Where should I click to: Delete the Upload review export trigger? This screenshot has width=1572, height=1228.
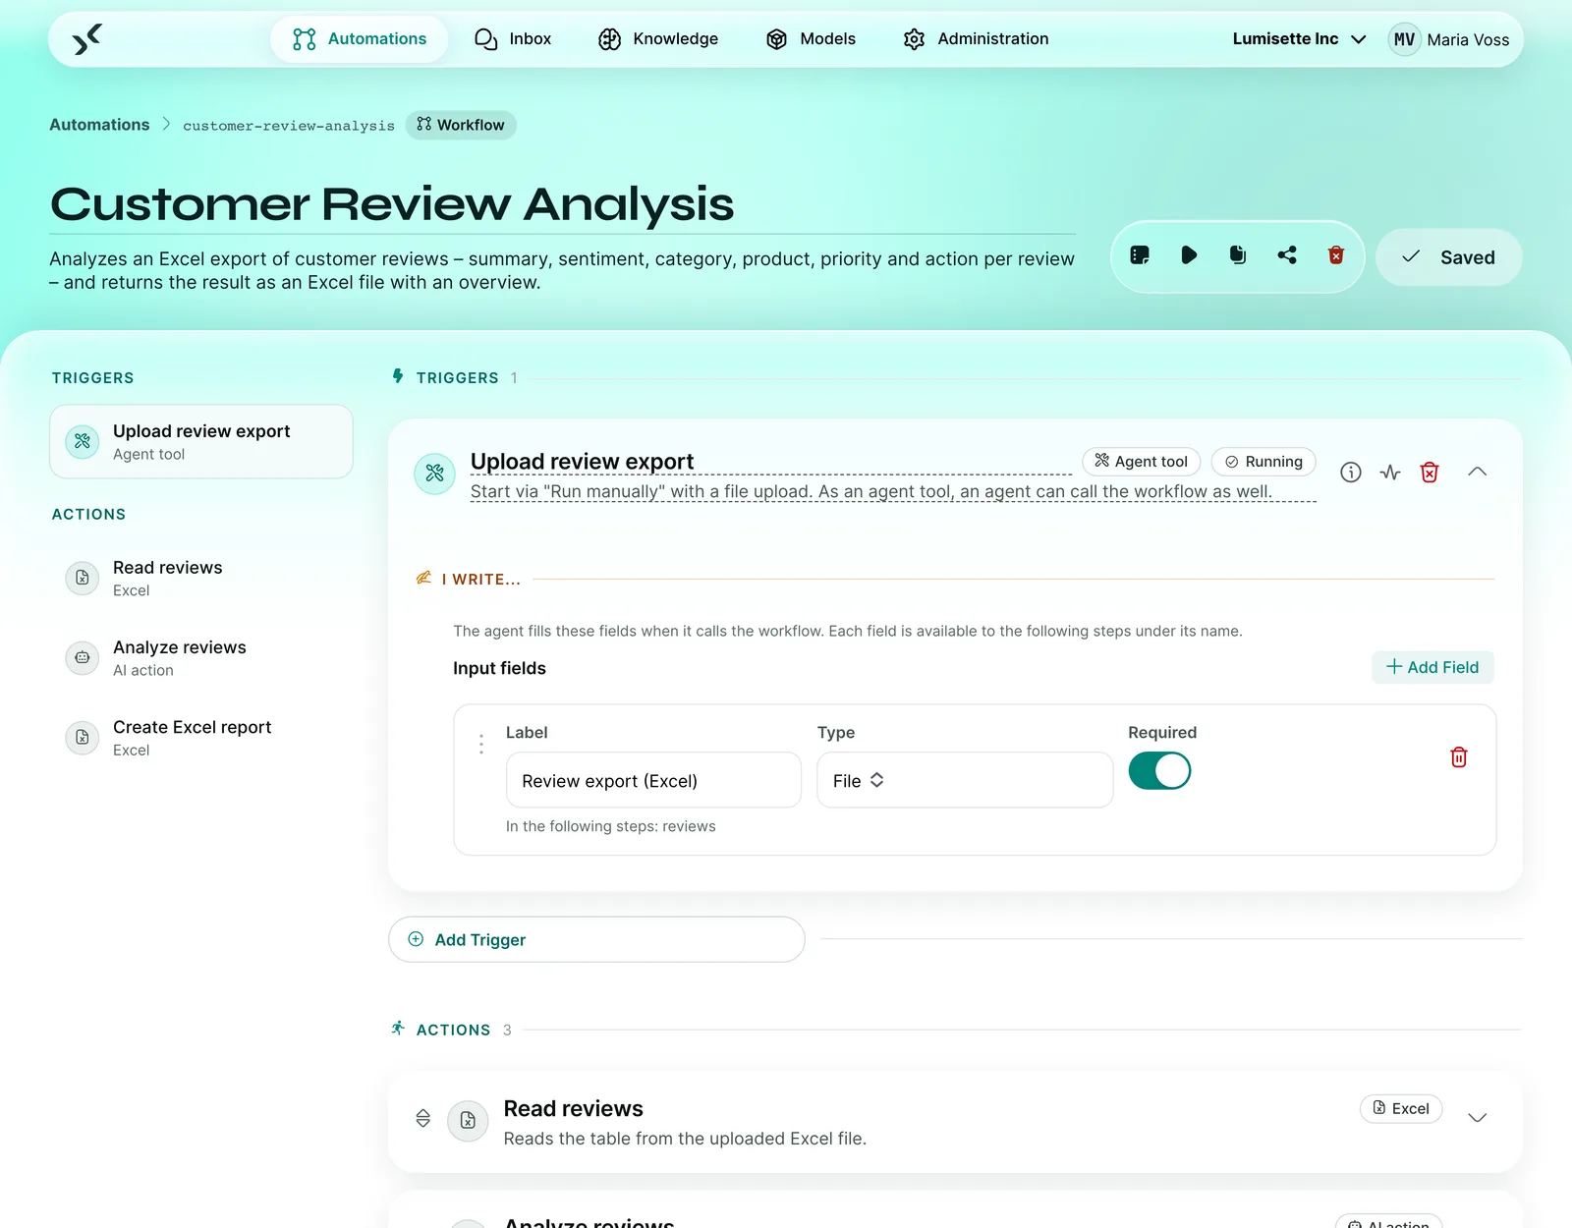(1430, 473)
